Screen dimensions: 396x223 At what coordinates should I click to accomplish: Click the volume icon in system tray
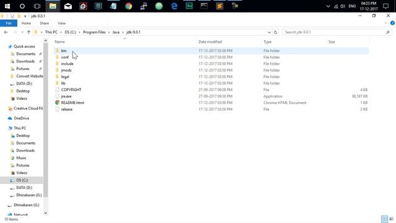342,6
